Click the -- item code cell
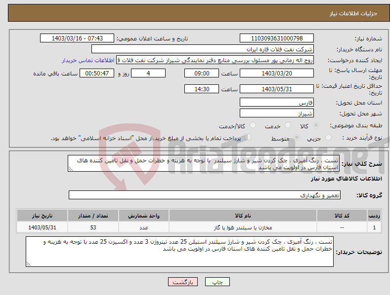 [342, 227]
